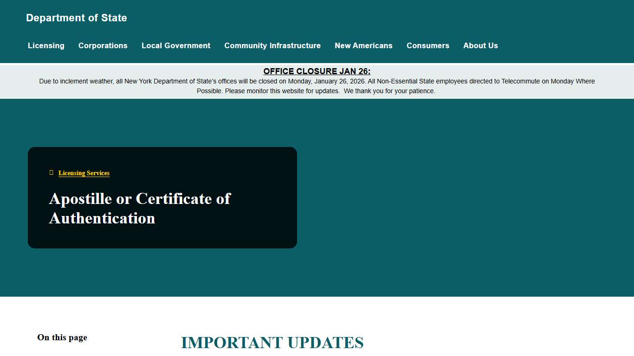Screen dimensions: 634x356
Task: Click the OFFICE CLOSURE JAN 26 heading link
Action: [x=317, y=71]
